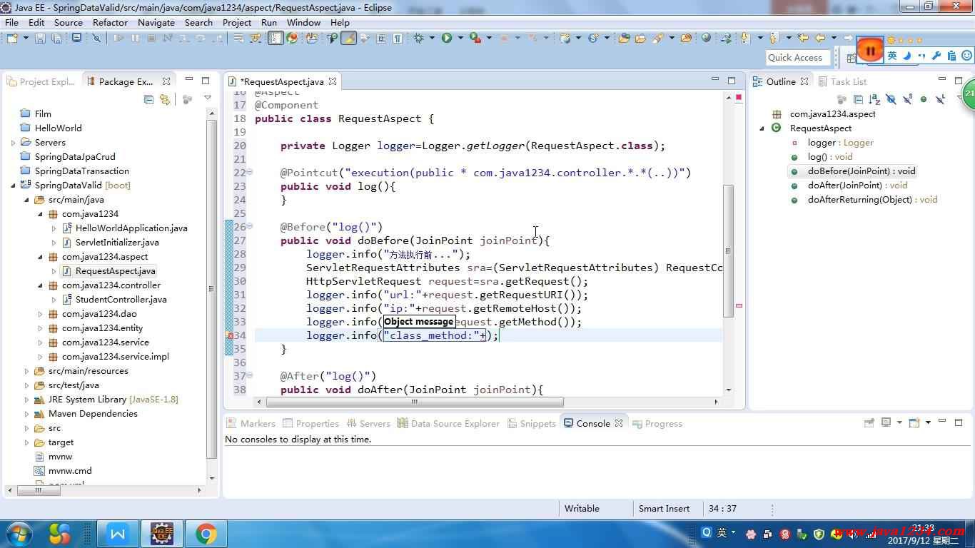The height and width of the screenshot is (548, 975).
Task: Open Word from Windows taskbar
Action: 117,534
